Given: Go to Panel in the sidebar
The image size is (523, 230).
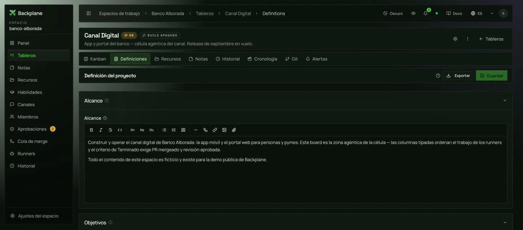Looking at the screenshot, I should 38,43.
